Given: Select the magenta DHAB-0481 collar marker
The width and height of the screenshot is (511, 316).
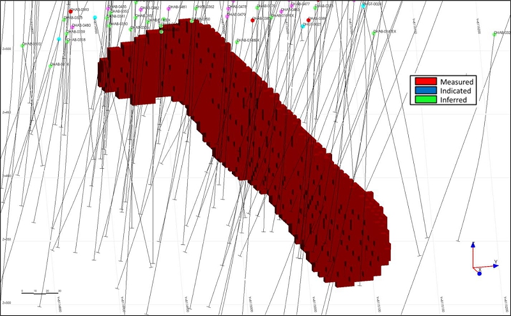Looking at the screenshot, I should 169,9.
